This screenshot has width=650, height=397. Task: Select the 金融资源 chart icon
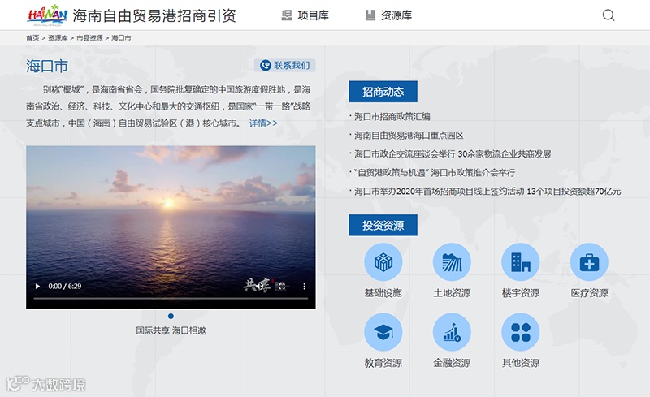452,332
